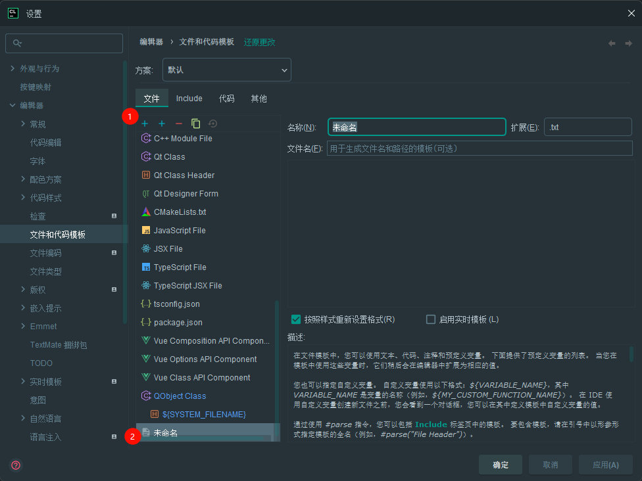Go back with the left arrow icon
Image resolution: width=642 pixels, height=481 pixels.
pyautogui.click(x=612, y=43)
